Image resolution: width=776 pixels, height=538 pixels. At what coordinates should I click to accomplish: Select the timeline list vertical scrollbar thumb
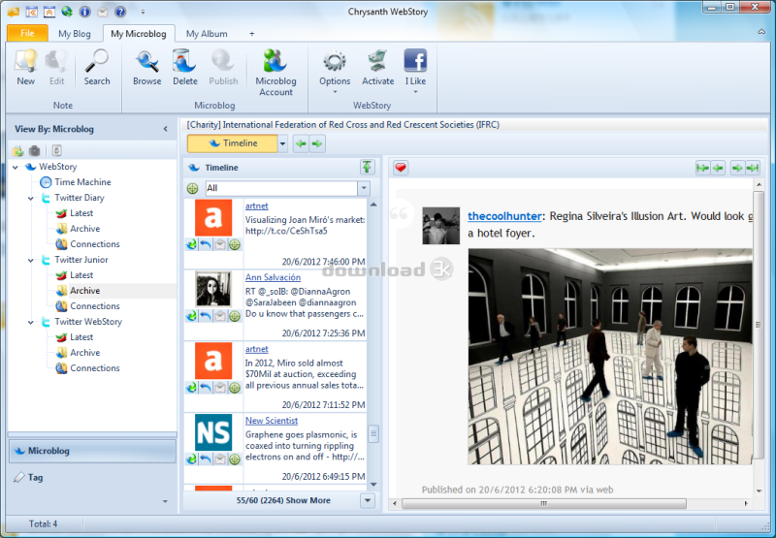pos(373,434)
